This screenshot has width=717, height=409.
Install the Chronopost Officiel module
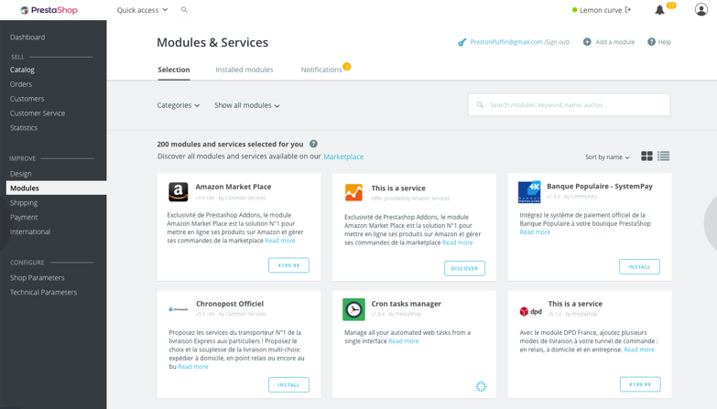288,384
